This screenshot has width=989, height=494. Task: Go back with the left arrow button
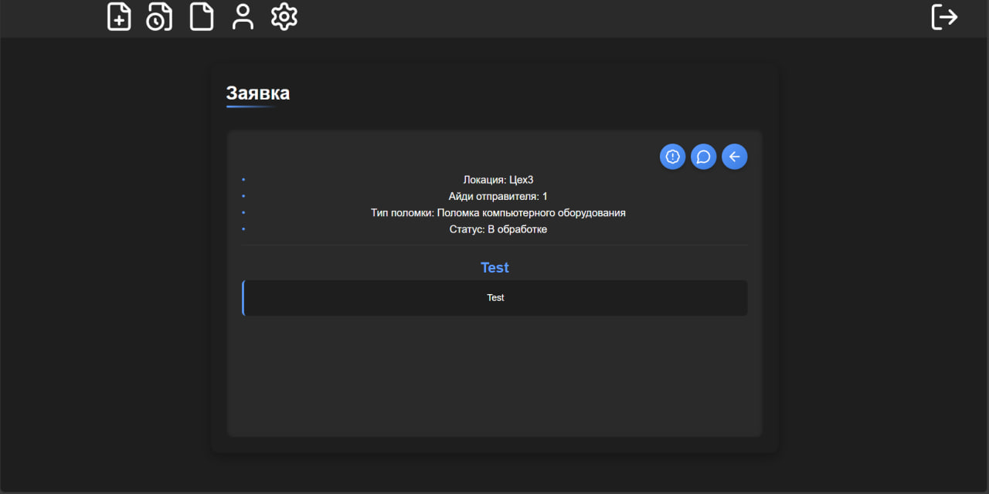(x=734, y=157)
